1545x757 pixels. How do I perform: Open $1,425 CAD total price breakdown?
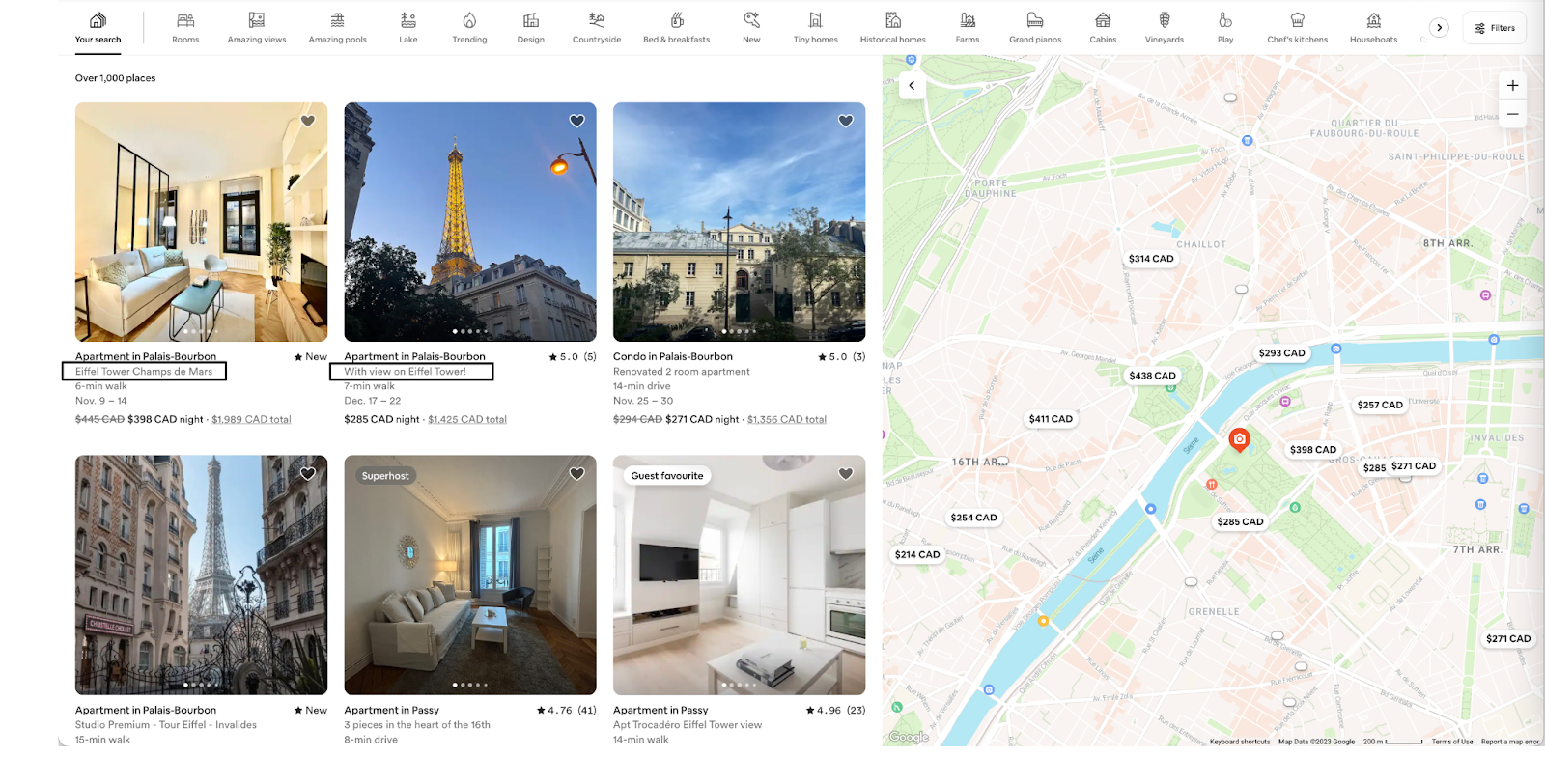tap(467, 420)
